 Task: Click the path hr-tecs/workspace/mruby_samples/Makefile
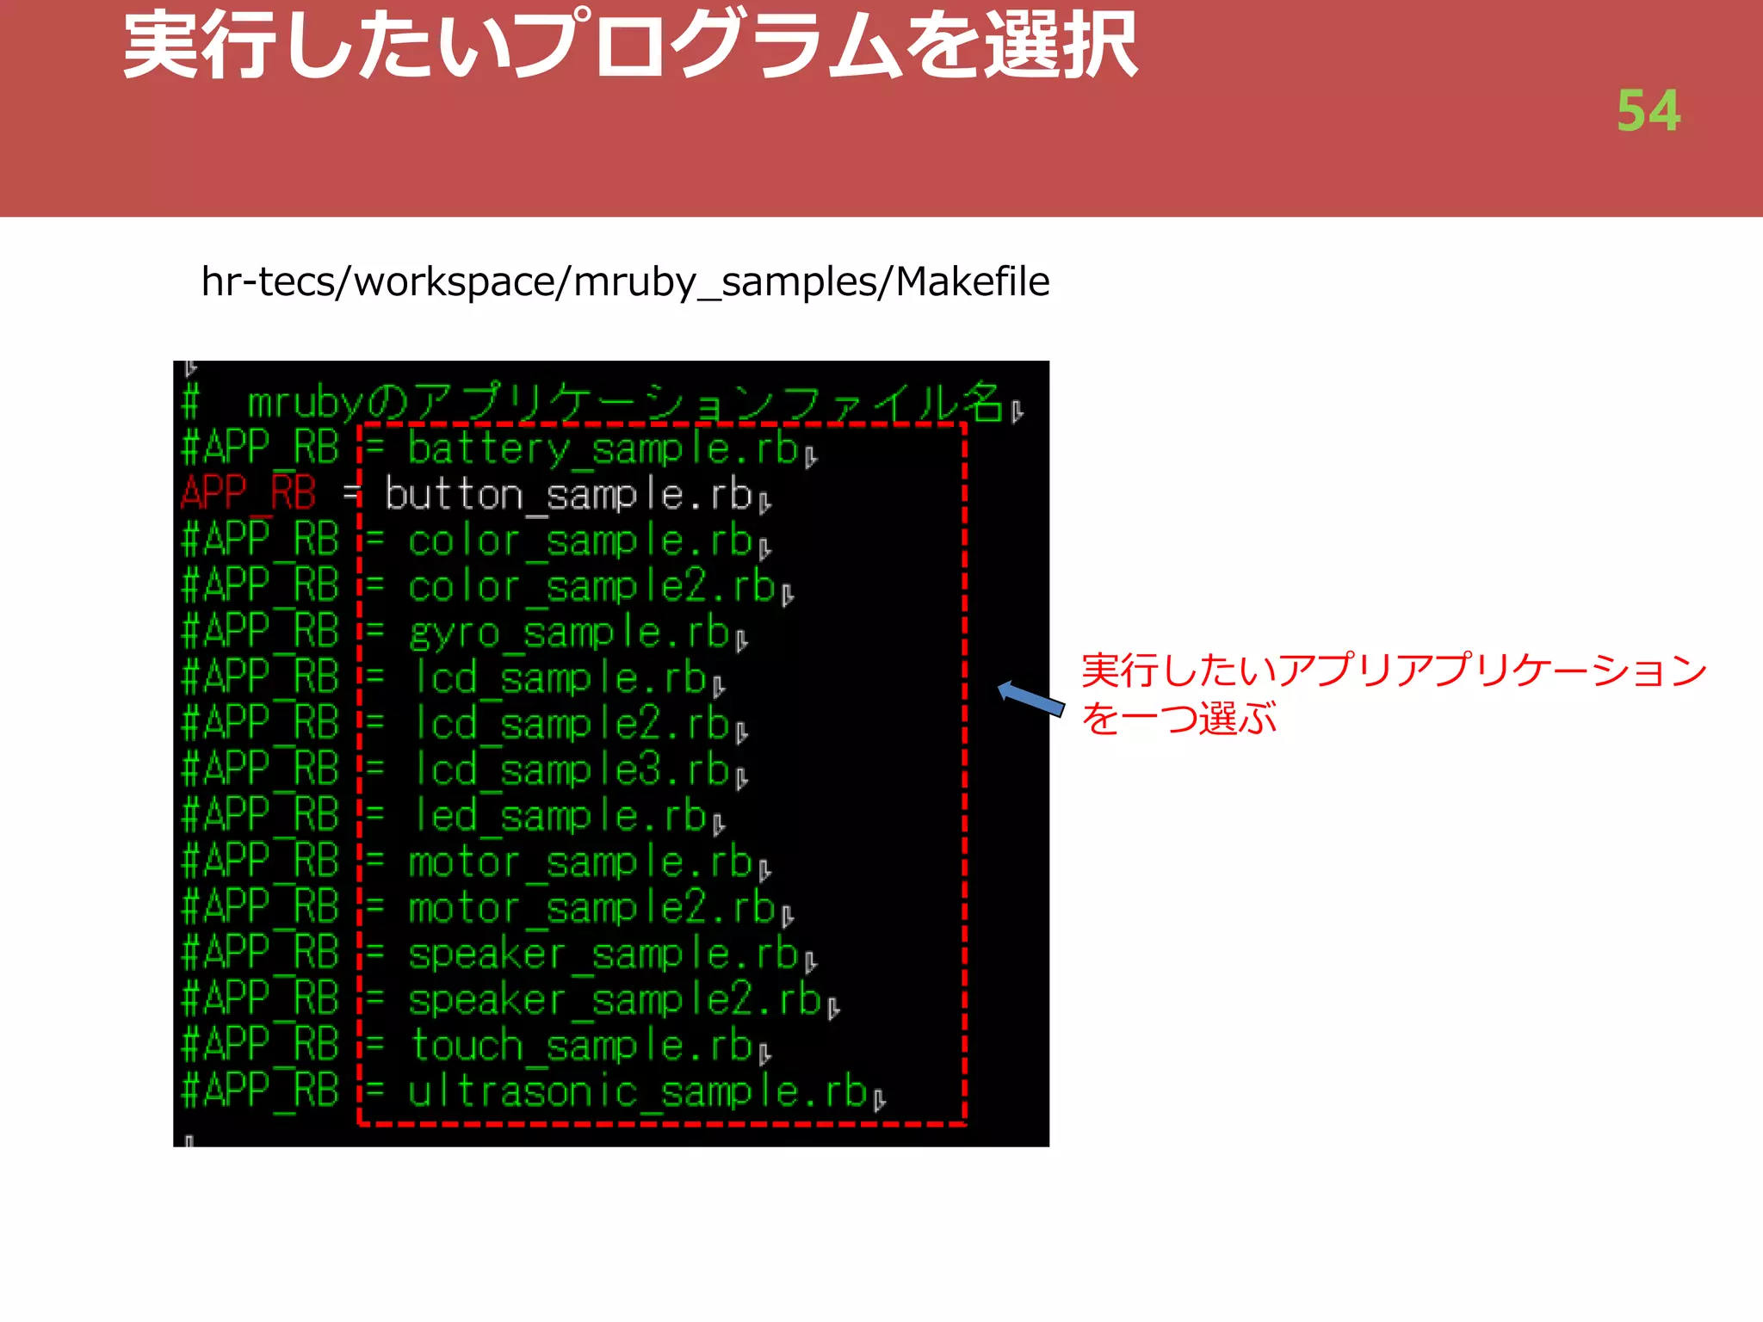pyautogui.click(x=625, y=282)
